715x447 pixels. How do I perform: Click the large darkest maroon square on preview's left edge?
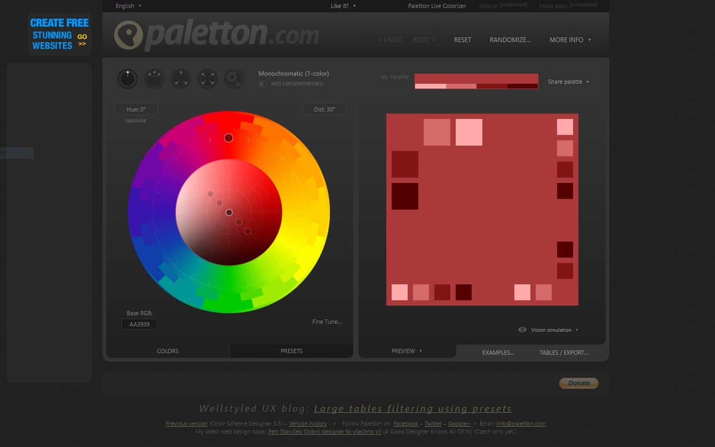[405, 196]
